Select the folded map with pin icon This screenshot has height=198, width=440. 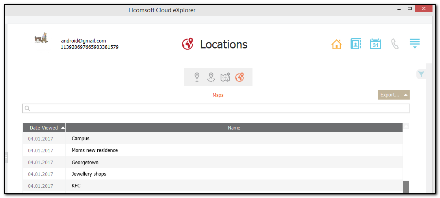(x=225, y=77)
